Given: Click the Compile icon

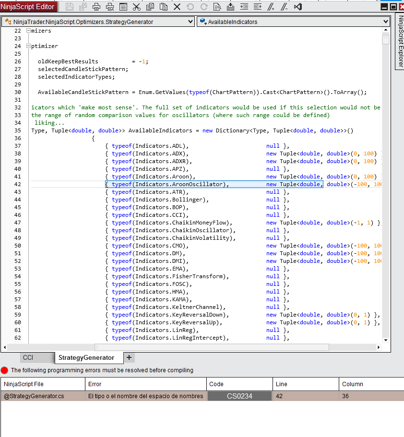Looking at the screenshot, I should click(231, 7).
